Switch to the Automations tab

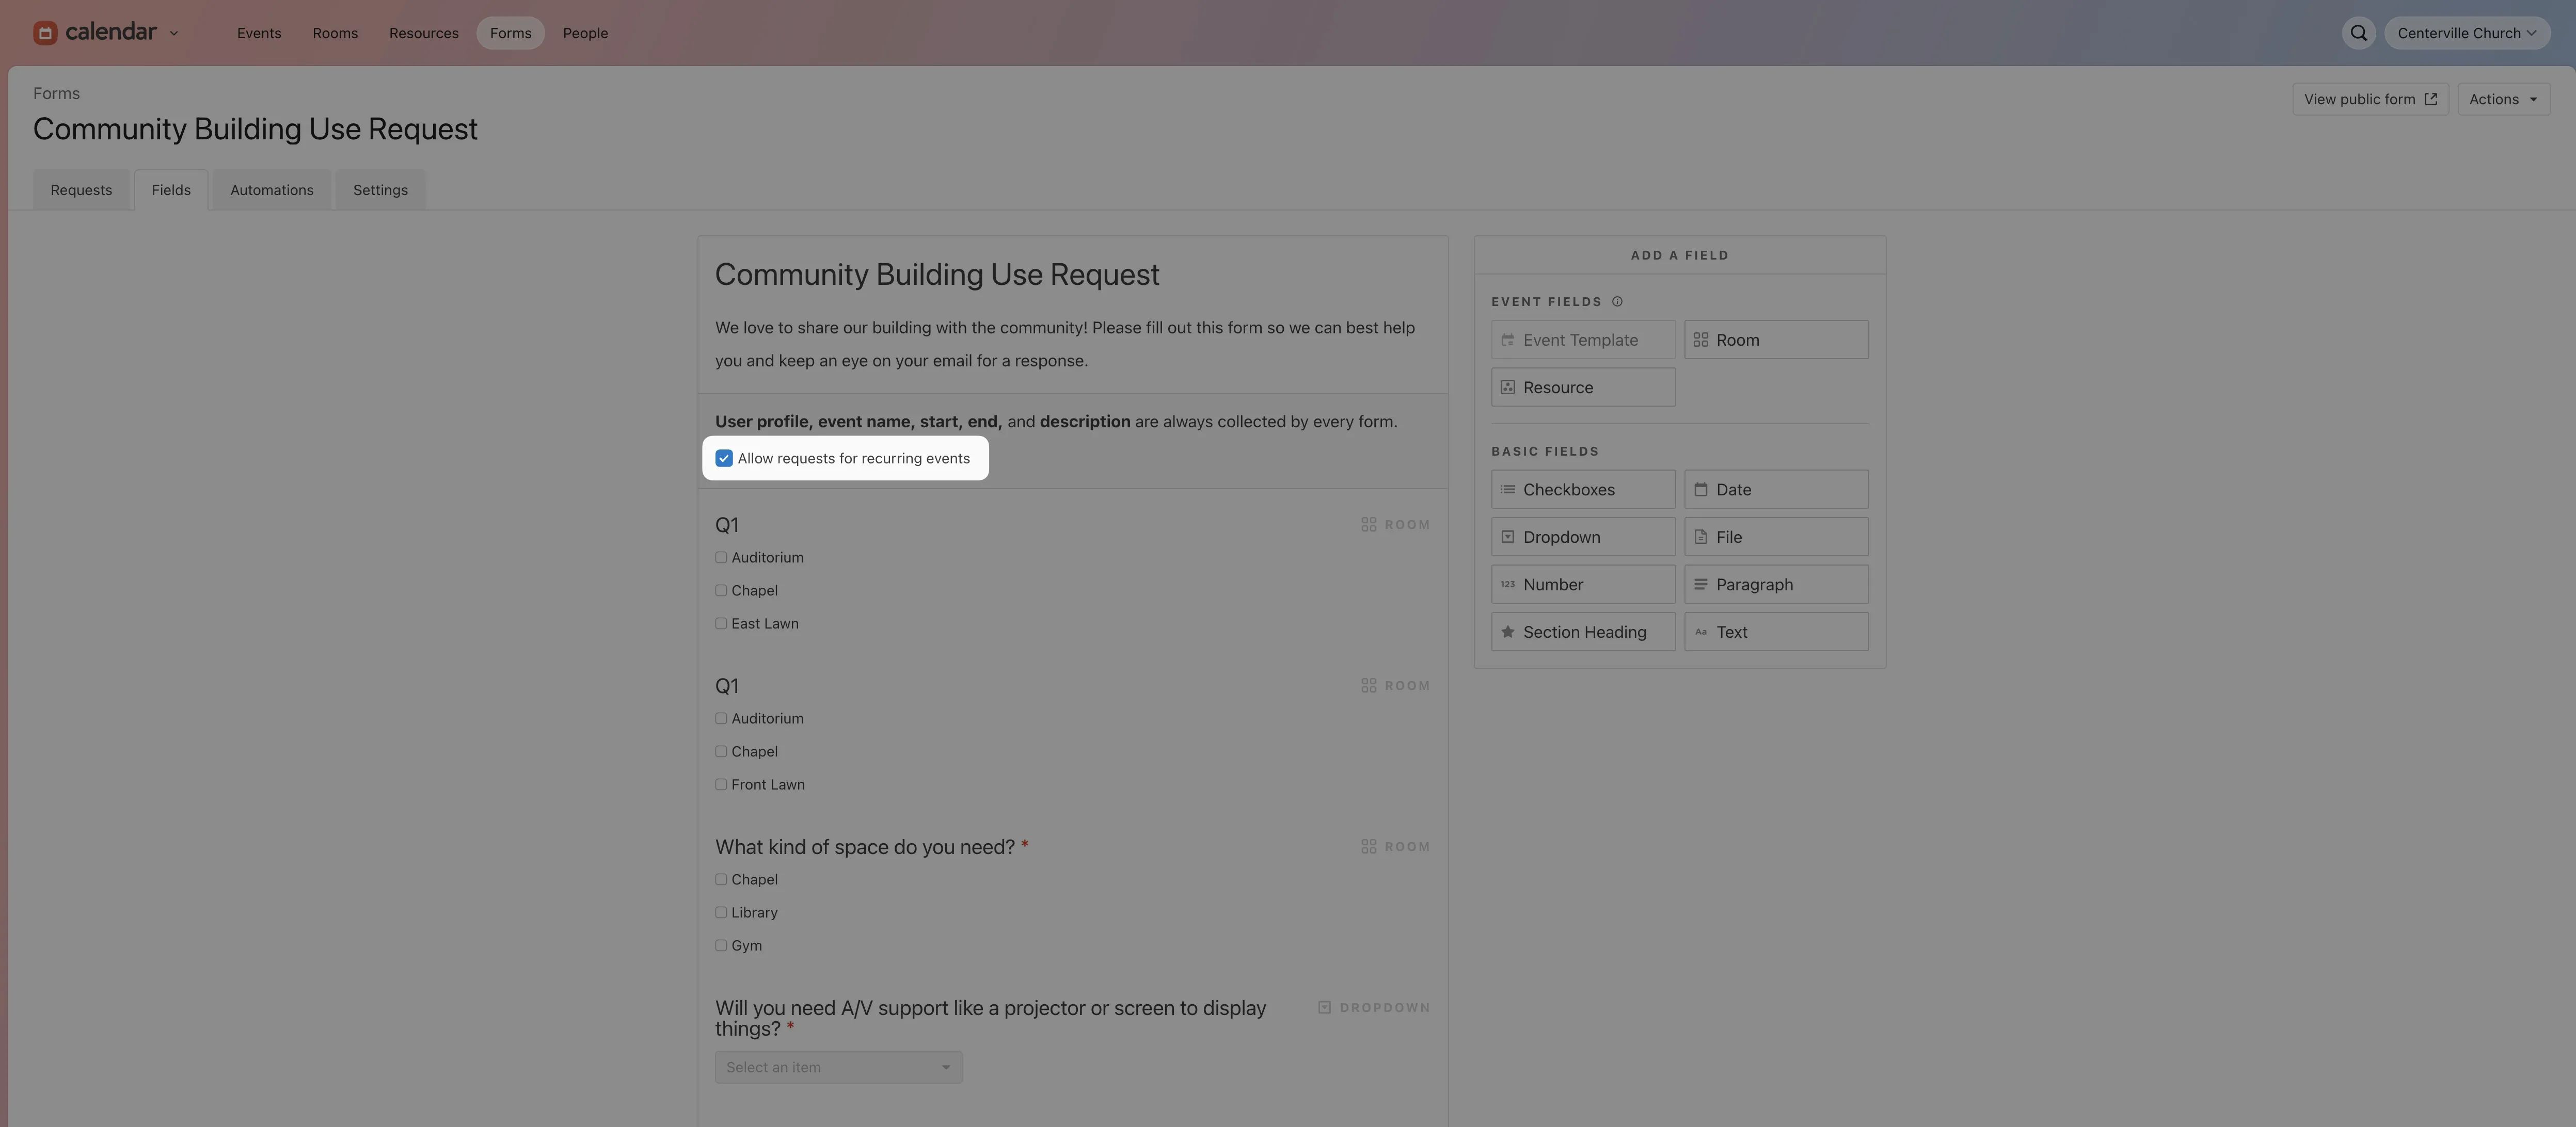[x=271, y=189]
